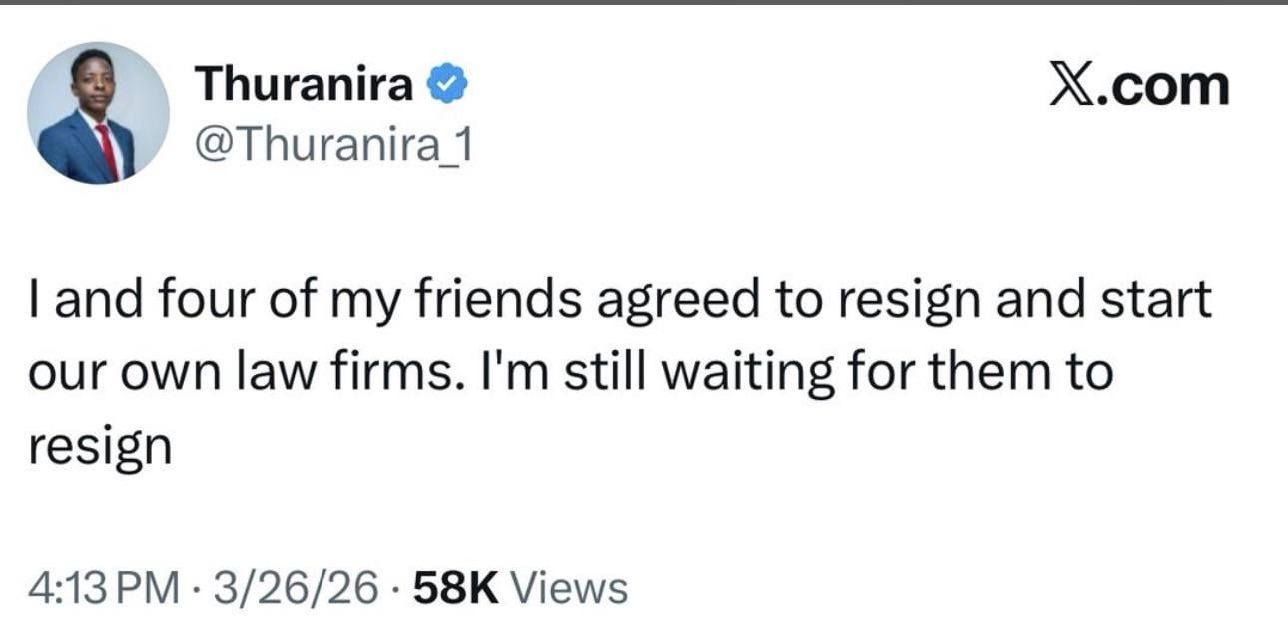Click the X glyph in the X.com logo
Viewport: 1288px width, 639px height.
pyautogui.click(x=1074, y=86)
